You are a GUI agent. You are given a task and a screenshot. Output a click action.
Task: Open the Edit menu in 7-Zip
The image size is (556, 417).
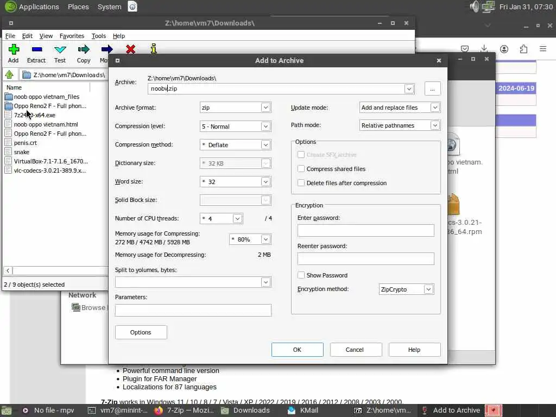[27, 36]
